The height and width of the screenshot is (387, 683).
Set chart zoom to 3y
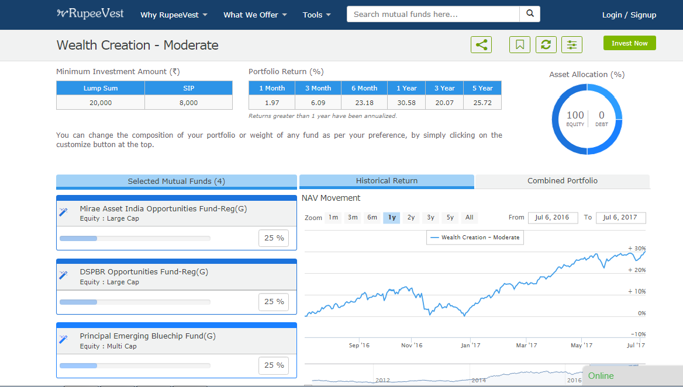[430, 217]
